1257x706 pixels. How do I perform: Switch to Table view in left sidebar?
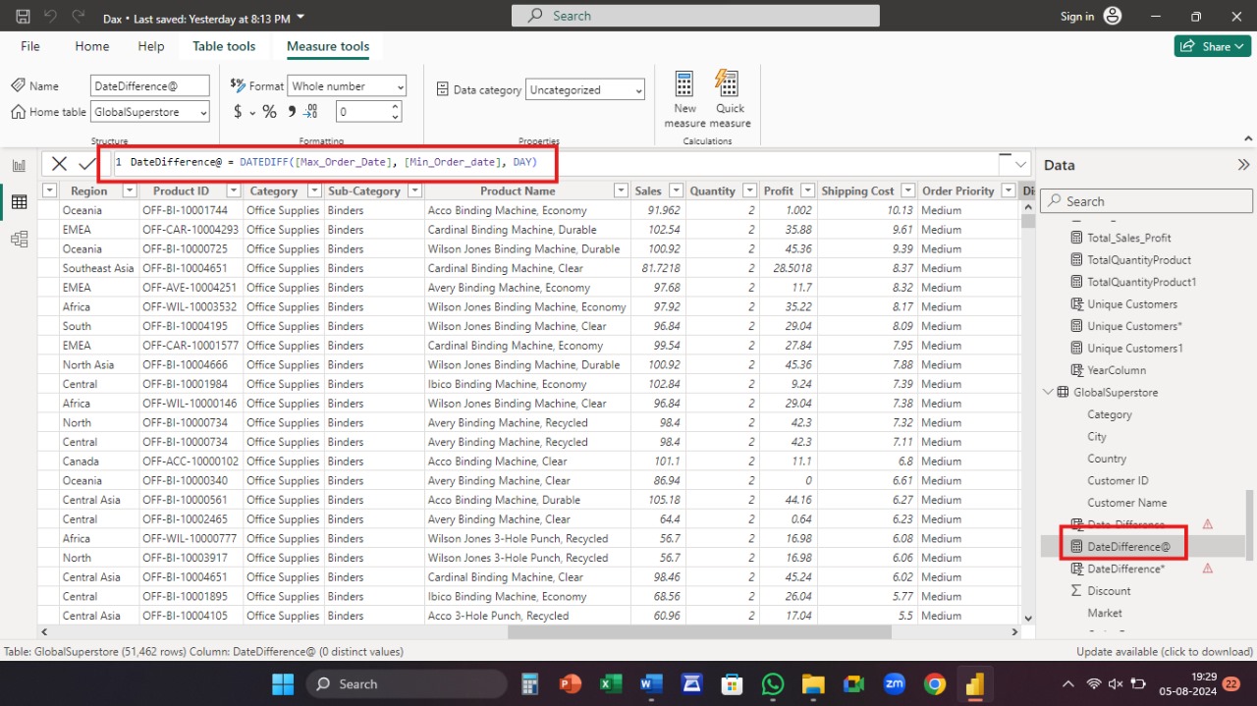point(19,202)
